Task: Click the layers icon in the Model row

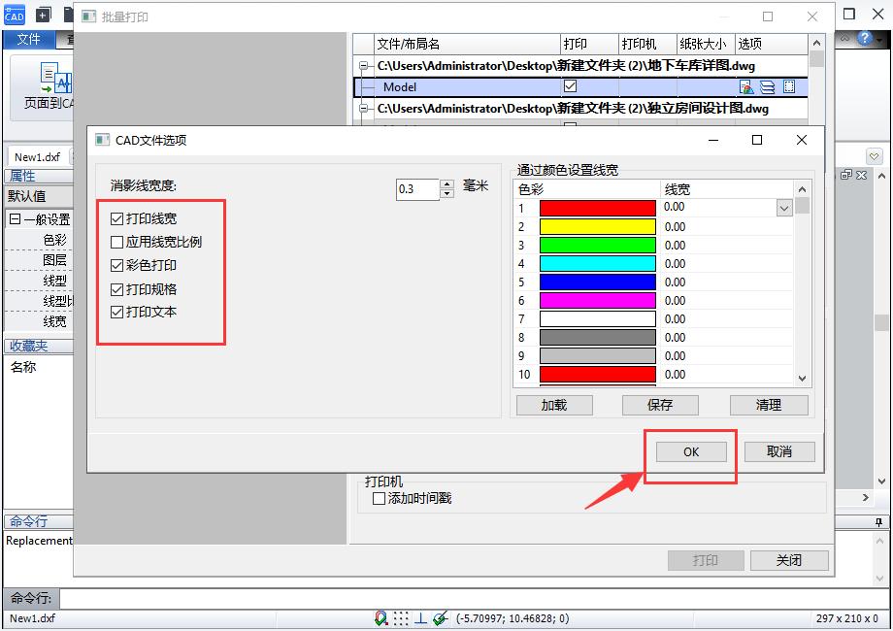Action: pyautogui.click(x=767, y=86)
